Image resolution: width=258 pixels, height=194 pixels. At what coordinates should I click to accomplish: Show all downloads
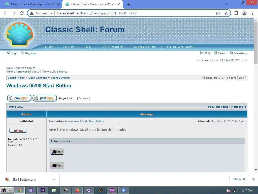[x=239, y=179]
